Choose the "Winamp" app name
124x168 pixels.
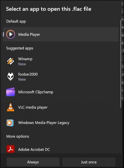pyautogui.click(x=25, y=59)
